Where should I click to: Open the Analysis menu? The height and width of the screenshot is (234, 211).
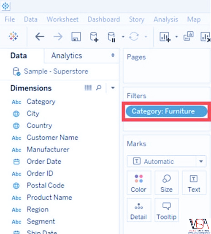click(x=166, y=19)
